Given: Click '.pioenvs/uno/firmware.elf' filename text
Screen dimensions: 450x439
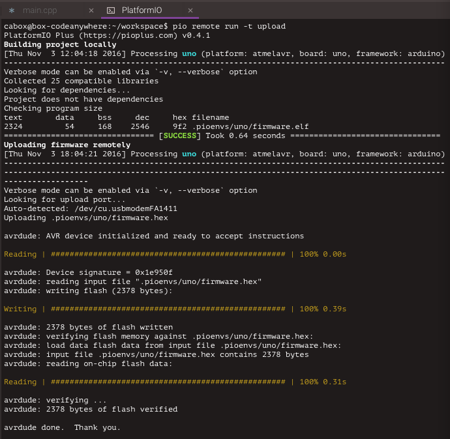Looking at the screenshot, I should (x=250, y=126).
